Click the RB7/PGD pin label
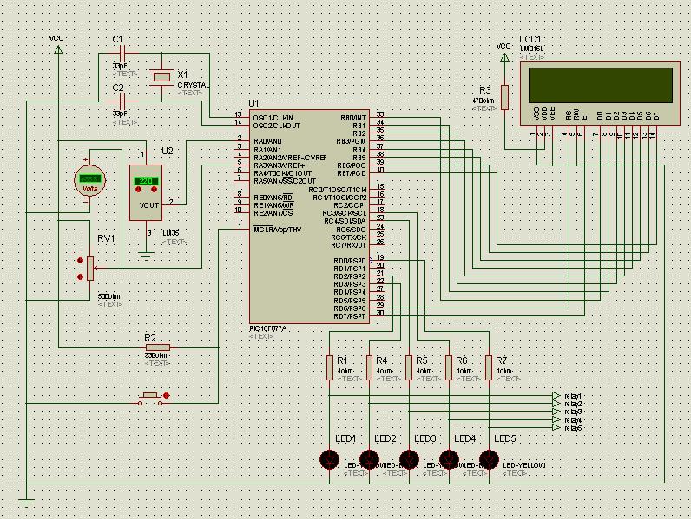 point(352,173)
